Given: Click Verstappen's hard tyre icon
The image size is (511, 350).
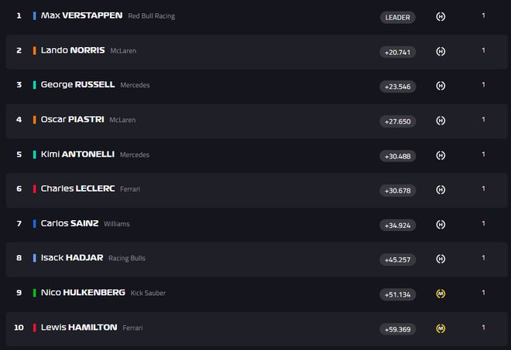Looking at the screenshot, I should pyautogui.click(x=441, y=16).
